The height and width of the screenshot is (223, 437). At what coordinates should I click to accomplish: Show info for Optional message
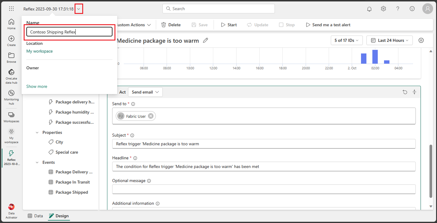click(149, 181)
